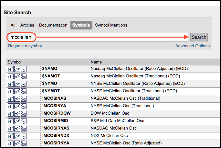Open the Request a symbol link

(x=25, y=46)
